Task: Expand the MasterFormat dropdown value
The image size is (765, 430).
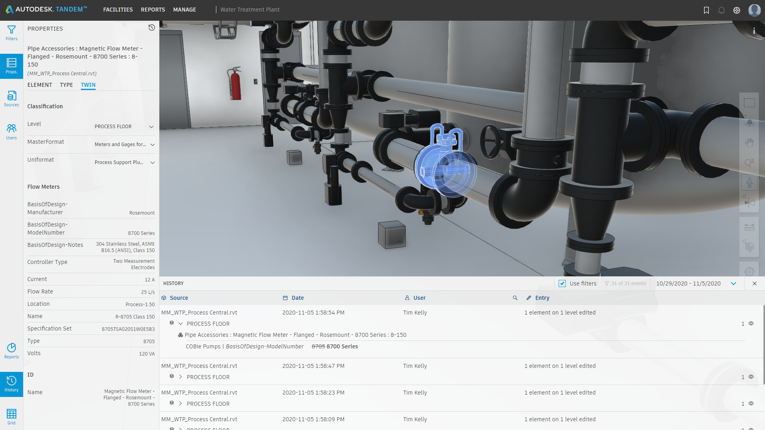Action: tap(152, 145)
